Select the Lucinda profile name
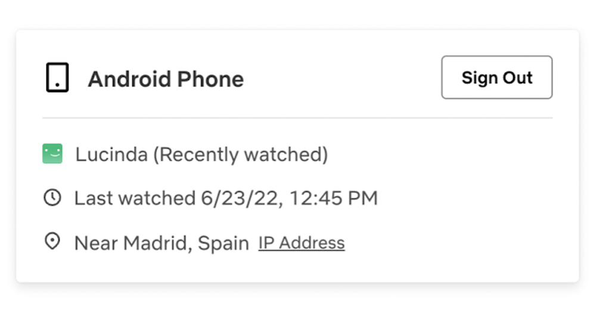The width and height of the screenshot is (596, 313). [111, 154]
